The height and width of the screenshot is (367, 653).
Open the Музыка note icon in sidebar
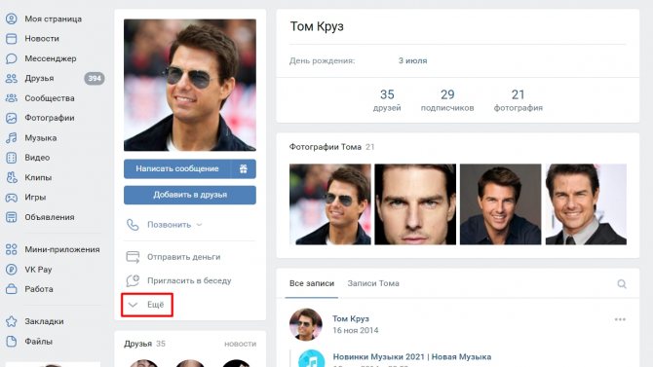12,137
